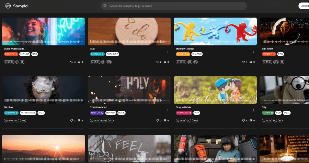
Task: Select the EDM tag on The Show
Action: click(x=281, y=54)
